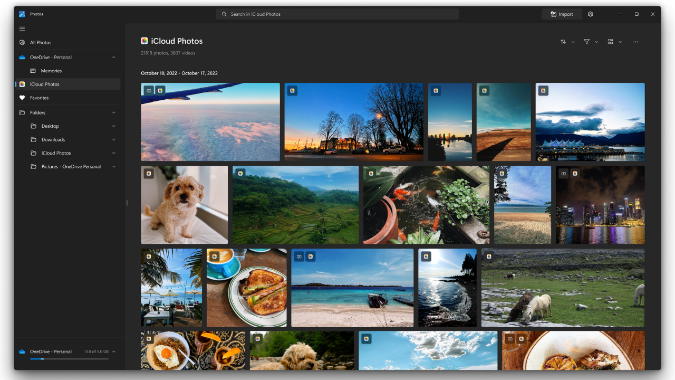Click video badge on airplane wing photo
Screen dimensions: 675x380
tap(149, 91)
